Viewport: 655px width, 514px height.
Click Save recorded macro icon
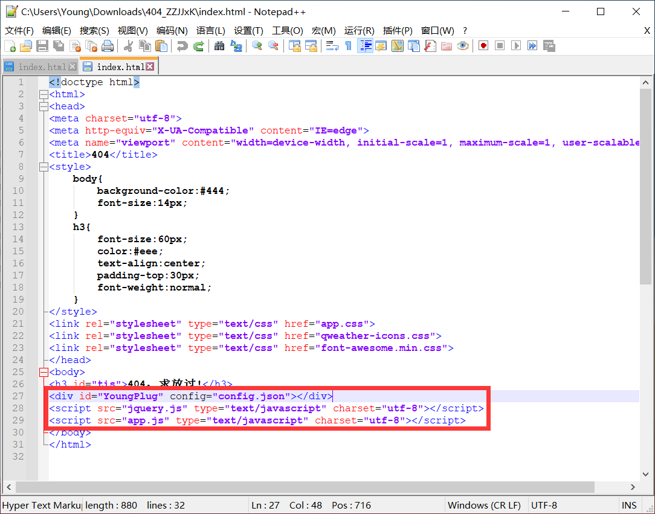[549, 46]
